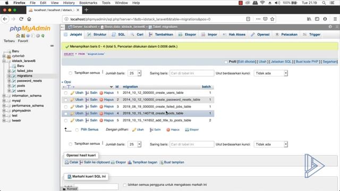Click Ekspor icon next to Dengan pilihan
The image size is (340, 191).
point(187,129)
